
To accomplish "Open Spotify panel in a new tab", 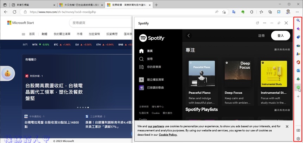I will click(258, 23).
